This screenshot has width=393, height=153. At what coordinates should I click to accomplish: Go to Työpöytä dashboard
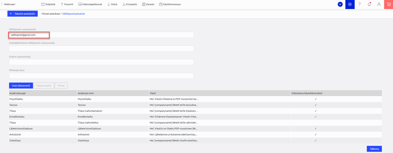point(48,4)
